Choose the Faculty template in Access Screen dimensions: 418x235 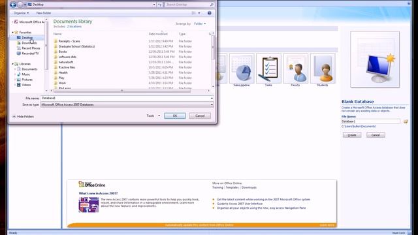click(295, 70)
